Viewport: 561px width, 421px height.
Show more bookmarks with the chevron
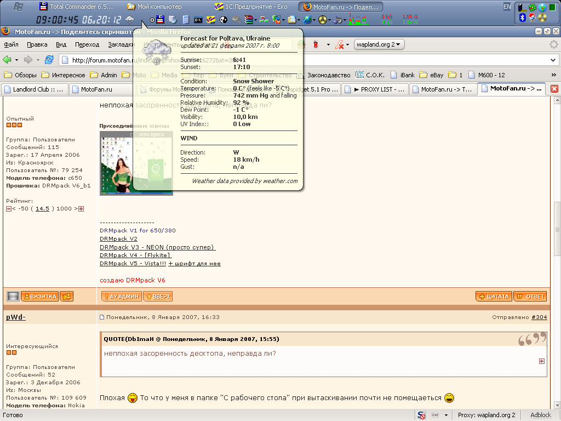pos(553,75)
